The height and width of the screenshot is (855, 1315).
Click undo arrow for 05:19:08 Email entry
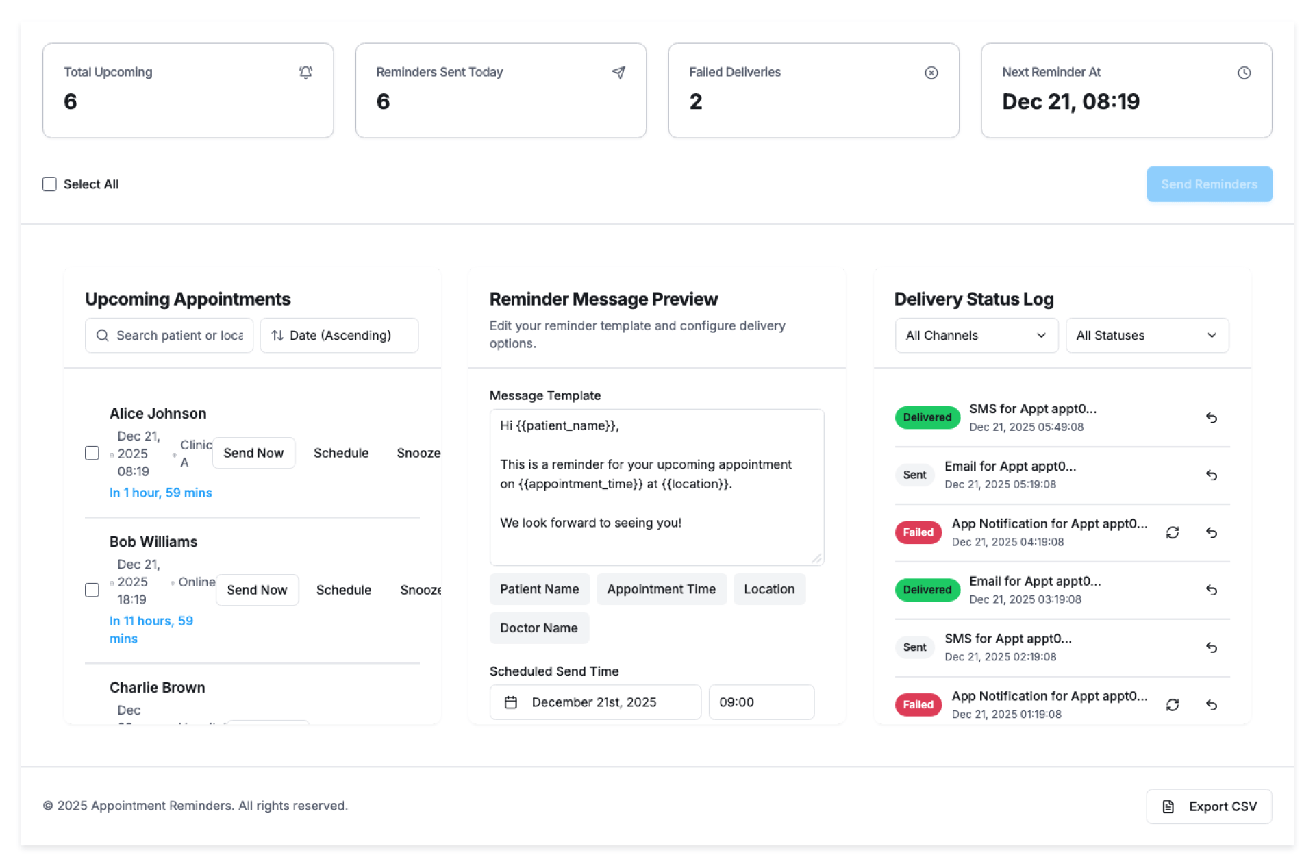point(1211,475)
